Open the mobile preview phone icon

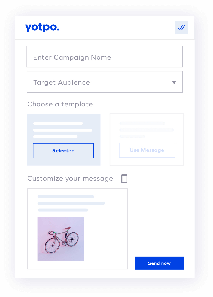(x=124, y=179)
